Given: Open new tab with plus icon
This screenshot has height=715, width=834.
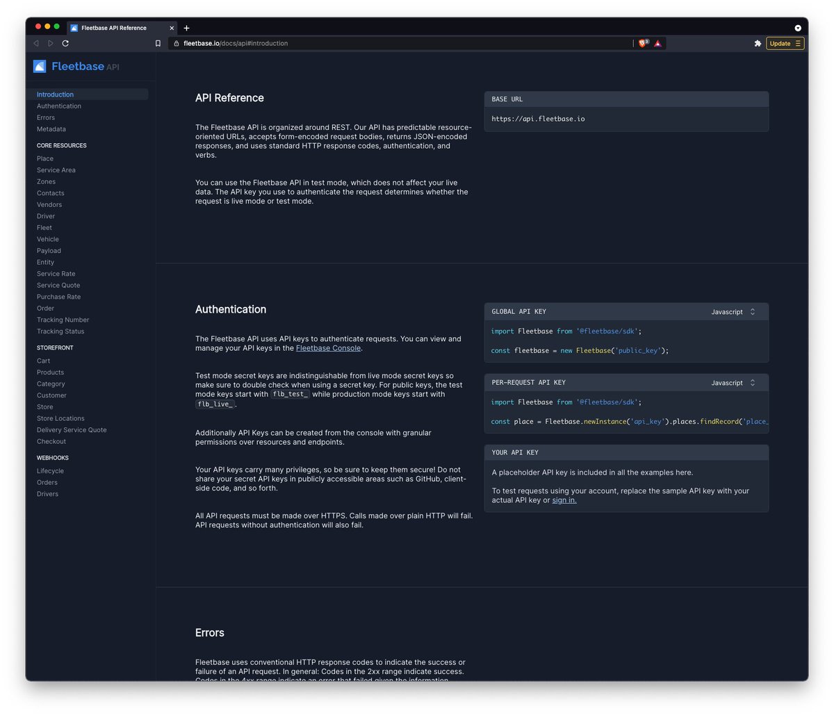Looking at the screenshot, I should click(x=186, y=28).
